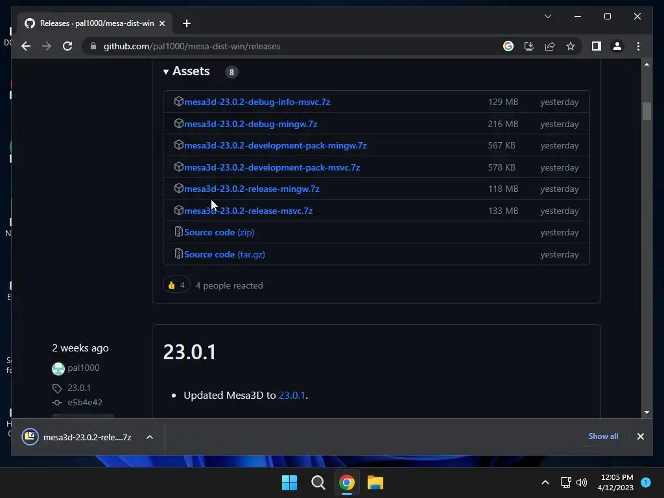Click package icon beside debug-info-msvc.7z

pos(179,101)
